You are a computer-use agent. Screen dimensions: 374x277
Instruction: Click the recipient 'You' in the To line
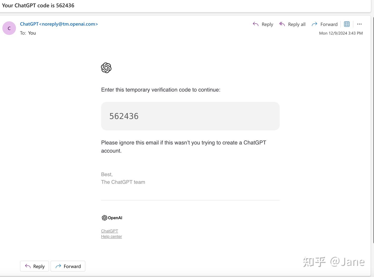[32, 33]
